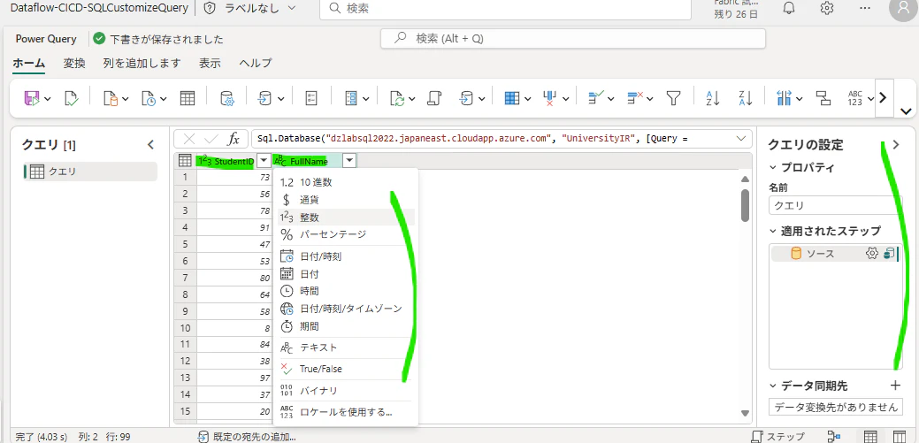Screen dimensions: 919x443
Task: Click the Keep rows icon
Action: (x=595, y=98)
